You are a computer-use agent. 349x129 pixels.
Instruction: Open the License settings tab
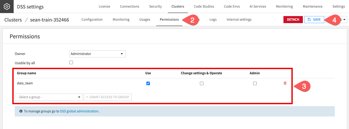coord(104,7)
